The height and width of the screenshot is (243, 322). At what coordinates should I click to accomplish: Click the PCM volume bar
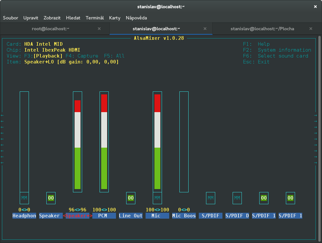click(104, 141)
